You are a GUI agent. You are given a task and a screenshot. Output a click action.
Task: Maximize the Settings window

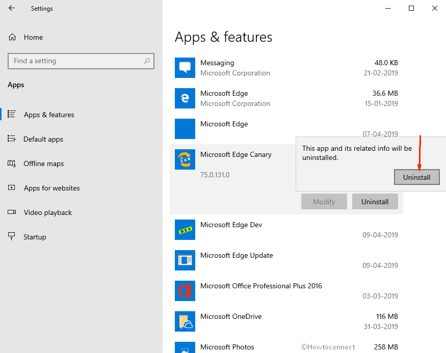click(411, 8)
